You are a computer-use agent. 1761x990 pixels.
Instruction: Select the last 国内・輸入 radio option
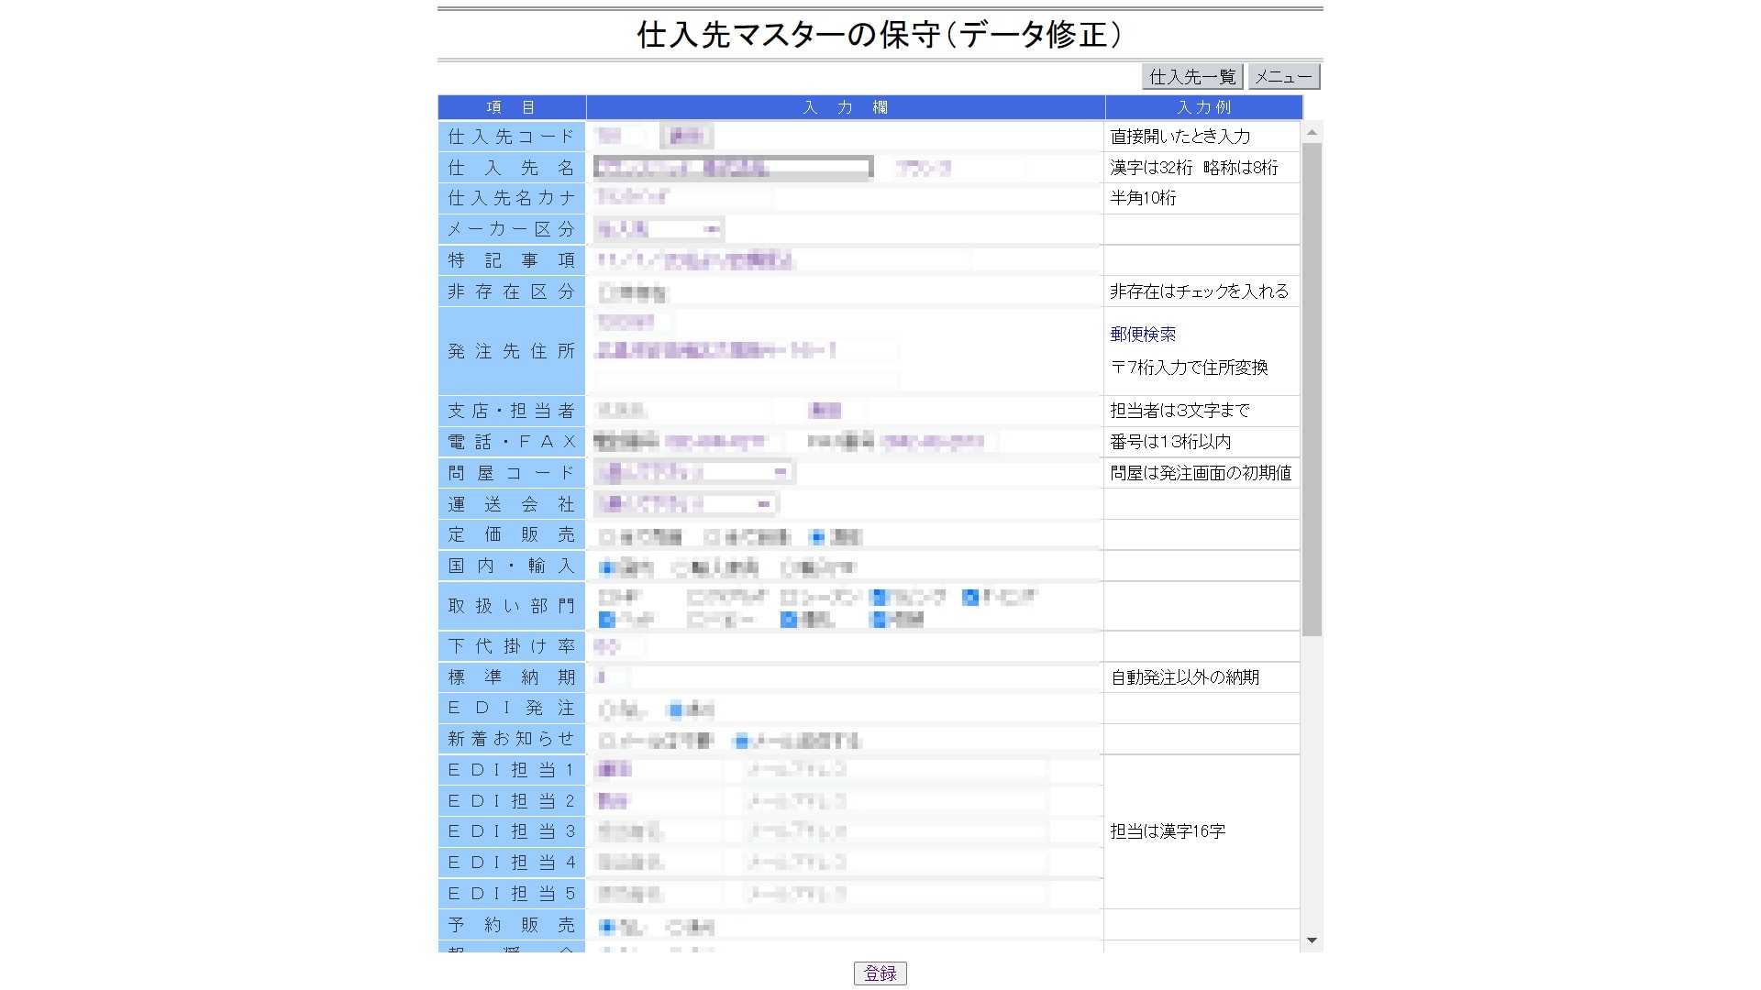coord(787,567)
